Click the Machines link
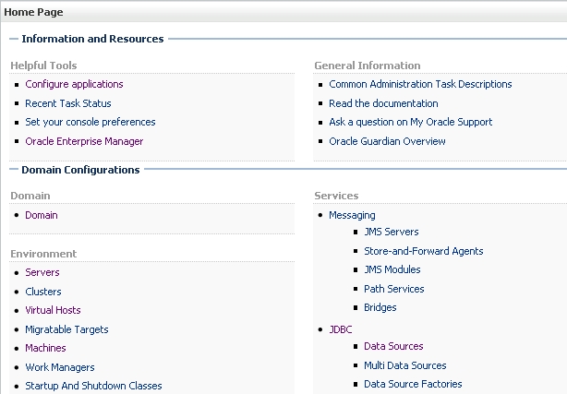The height and width of the screenshot is (394, 567). [x=45, y=348]
